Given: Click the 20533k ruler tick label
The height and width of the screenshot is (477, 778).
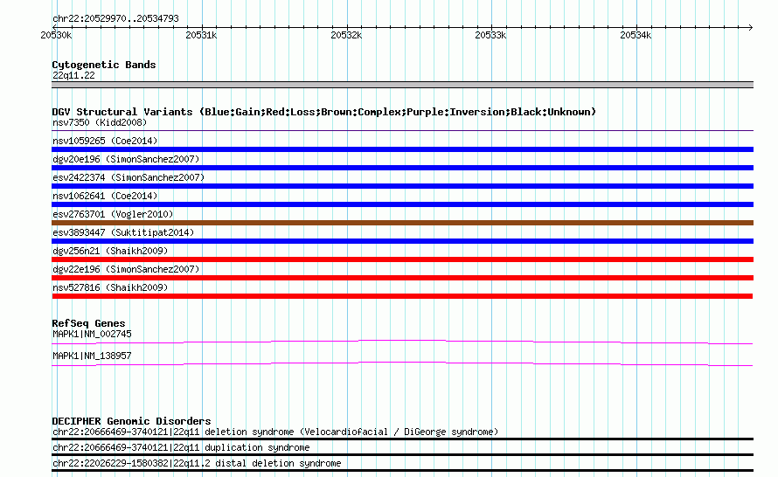Looking at the screenshot, I should coord(490,35).
